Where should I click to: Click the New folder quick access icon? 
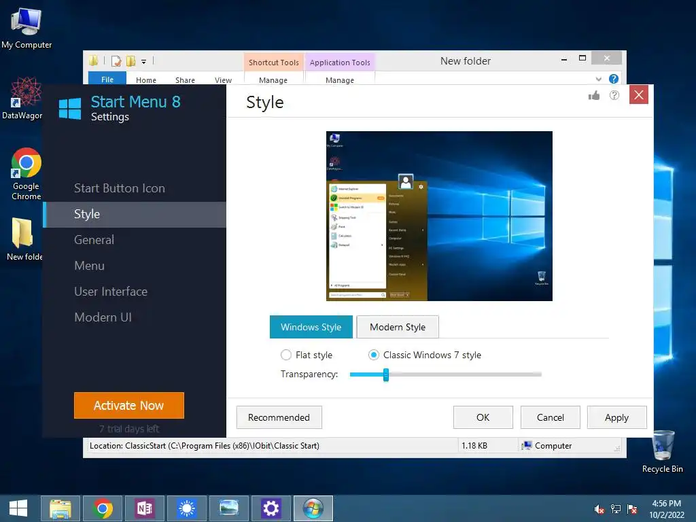(130, 61)
